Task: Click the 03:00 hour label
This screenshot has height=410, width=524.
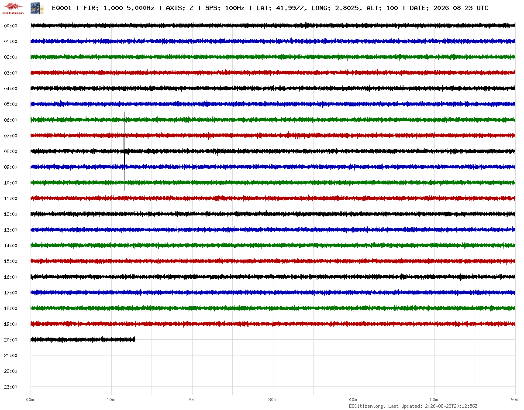Action: click(10, 73)
